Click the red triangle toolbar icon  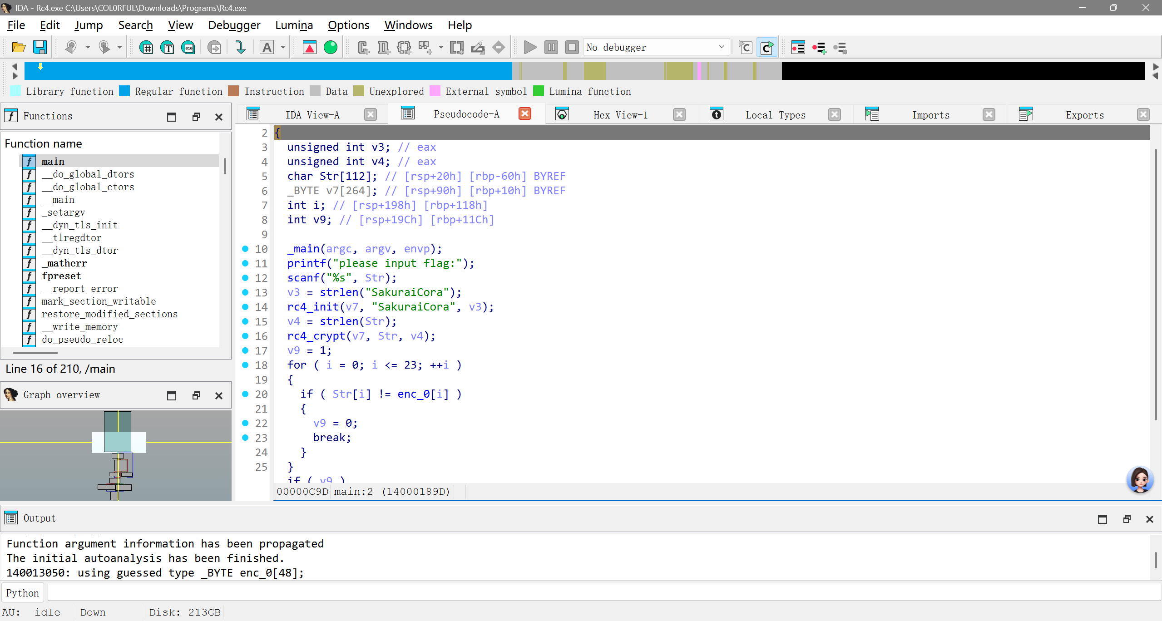[310, 47]
